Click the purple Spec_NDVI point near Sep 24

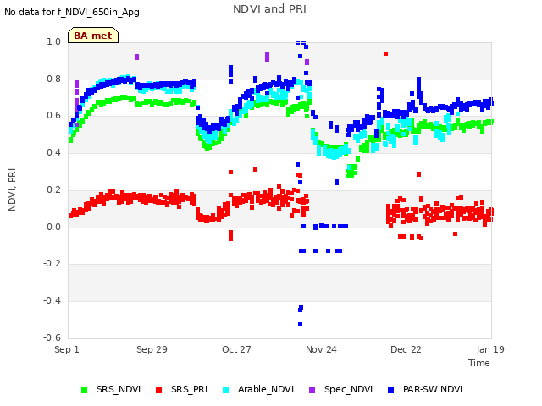(137, 57)
